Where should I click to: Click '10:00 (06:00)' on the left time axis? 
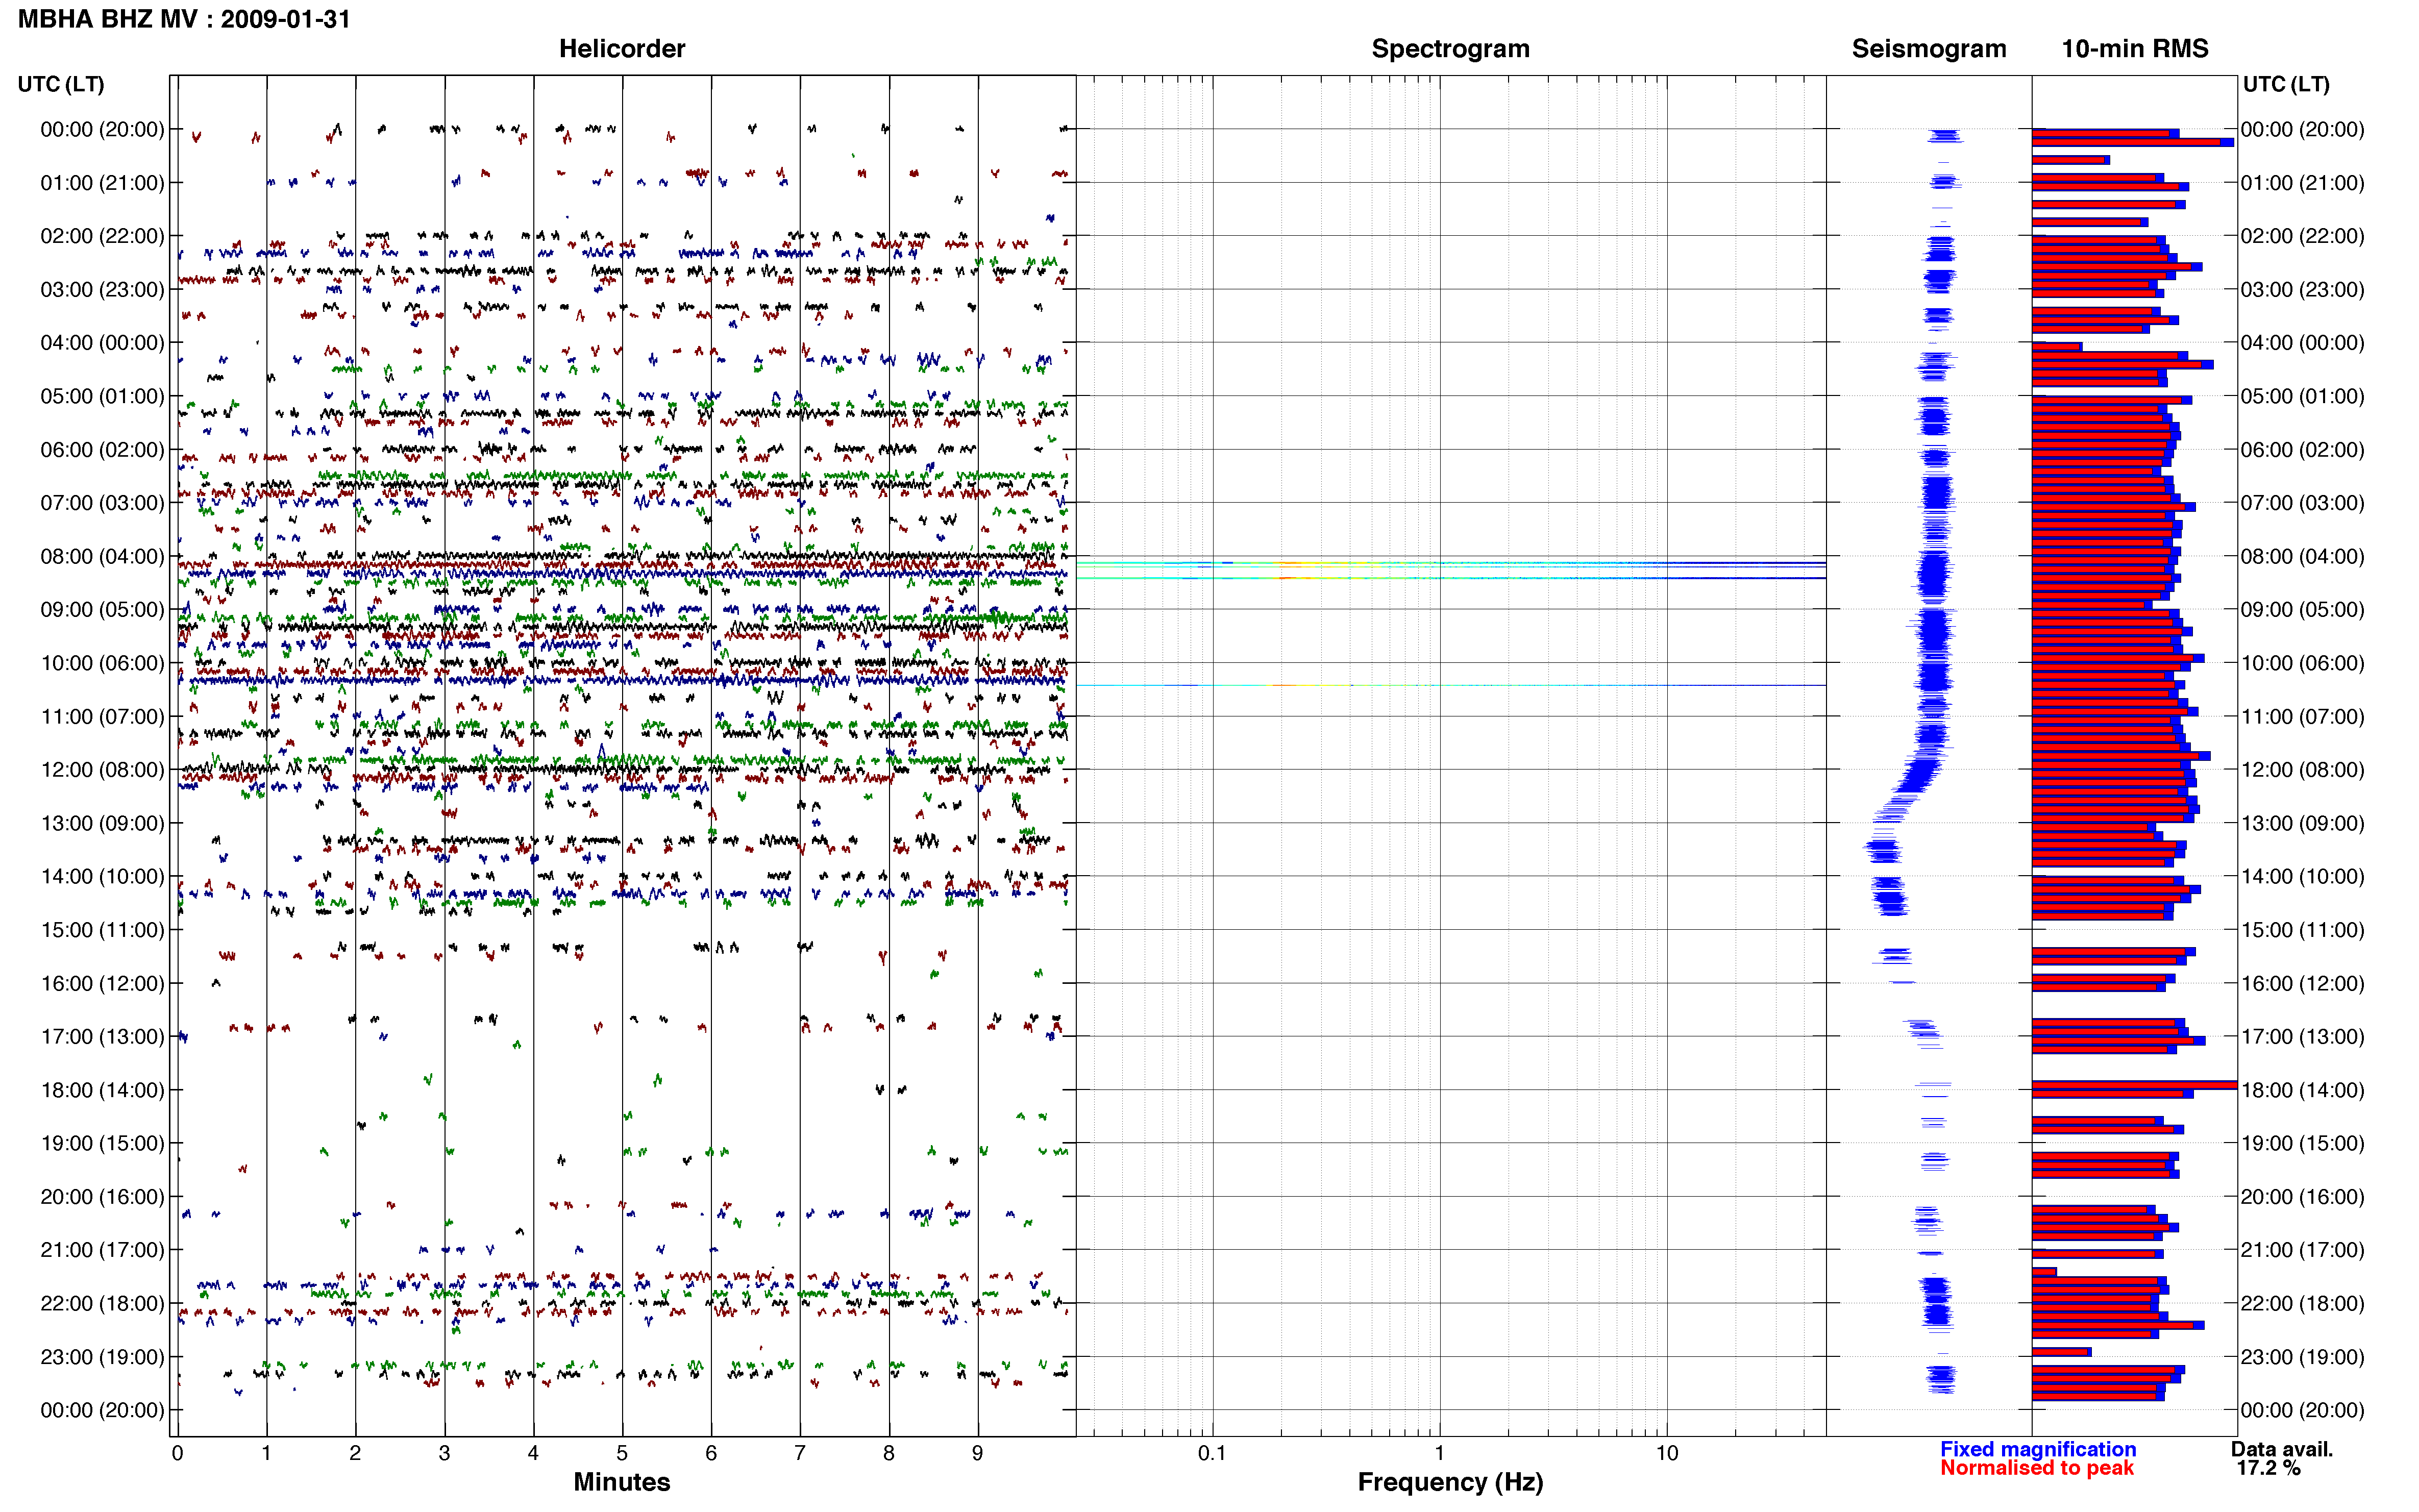102,663
